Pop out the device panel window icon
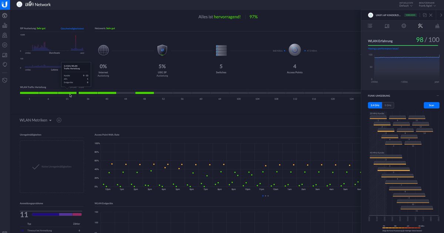Image resolution: width=444 pixels, height=233 pixels. 425,15
